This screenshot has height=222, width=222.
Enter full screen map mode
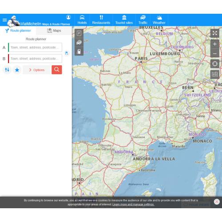[215, 33]
